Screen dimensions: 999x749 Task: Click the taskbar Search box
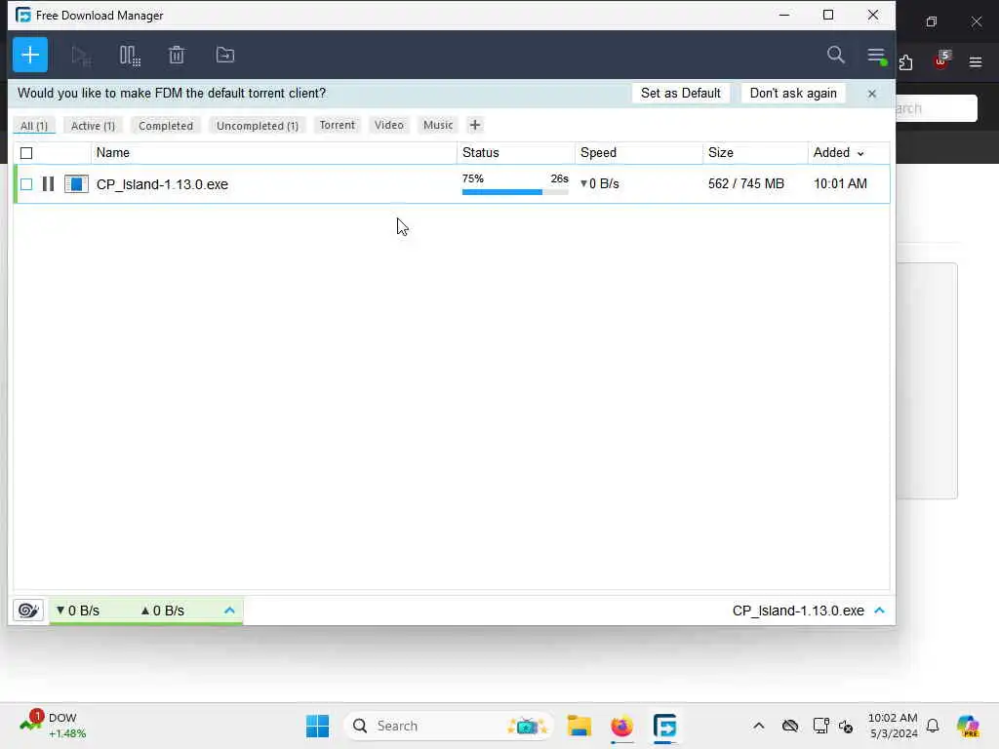[x=449, y=726]
